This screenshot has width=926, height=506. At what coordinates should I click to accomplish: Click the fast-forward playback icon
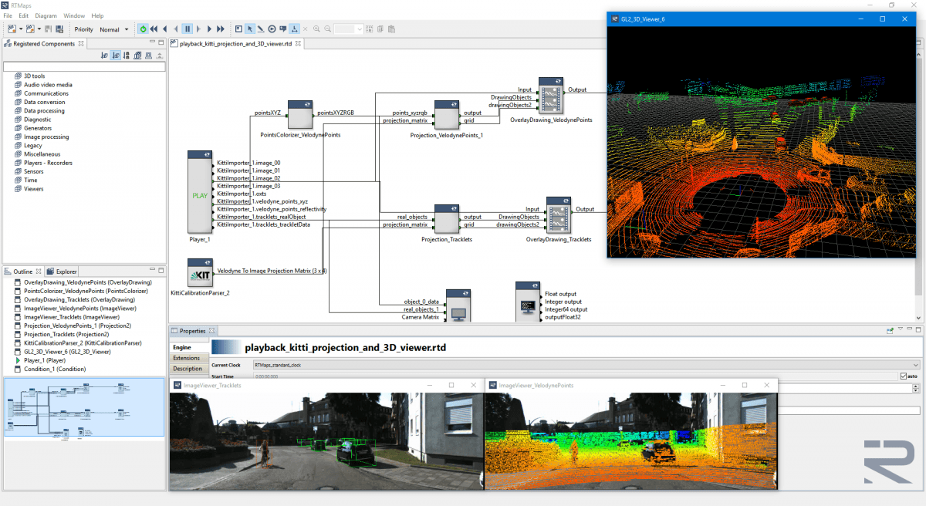218,29
